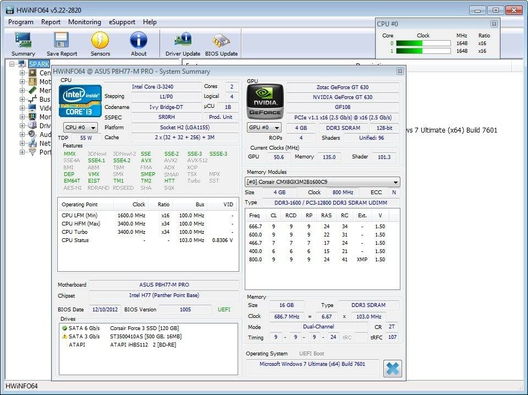Select the ATAPI iHBS112 drive entry
The height and width of the screenshot is (395, 528).
point(143,345)
